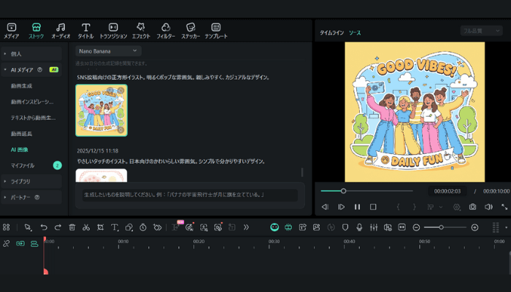Select the scissors split tool
511x292 pixels.
click(85, 228)
